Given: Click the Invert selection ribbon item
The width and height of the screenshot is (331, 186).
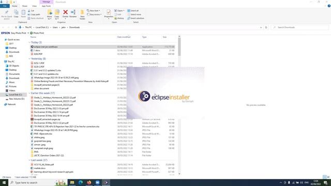Looking at the screenshot, I should click(136, 19).
